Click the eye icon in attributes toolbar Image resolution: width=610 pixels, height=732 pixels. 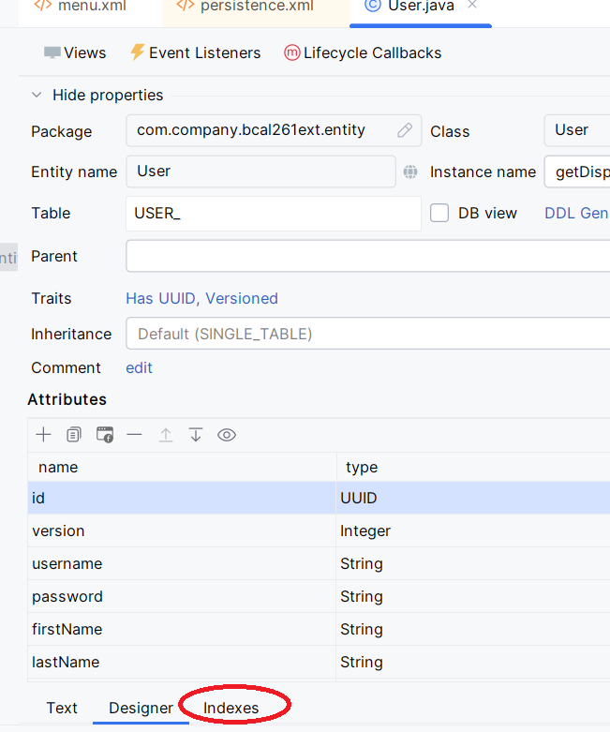click(227, 435)
